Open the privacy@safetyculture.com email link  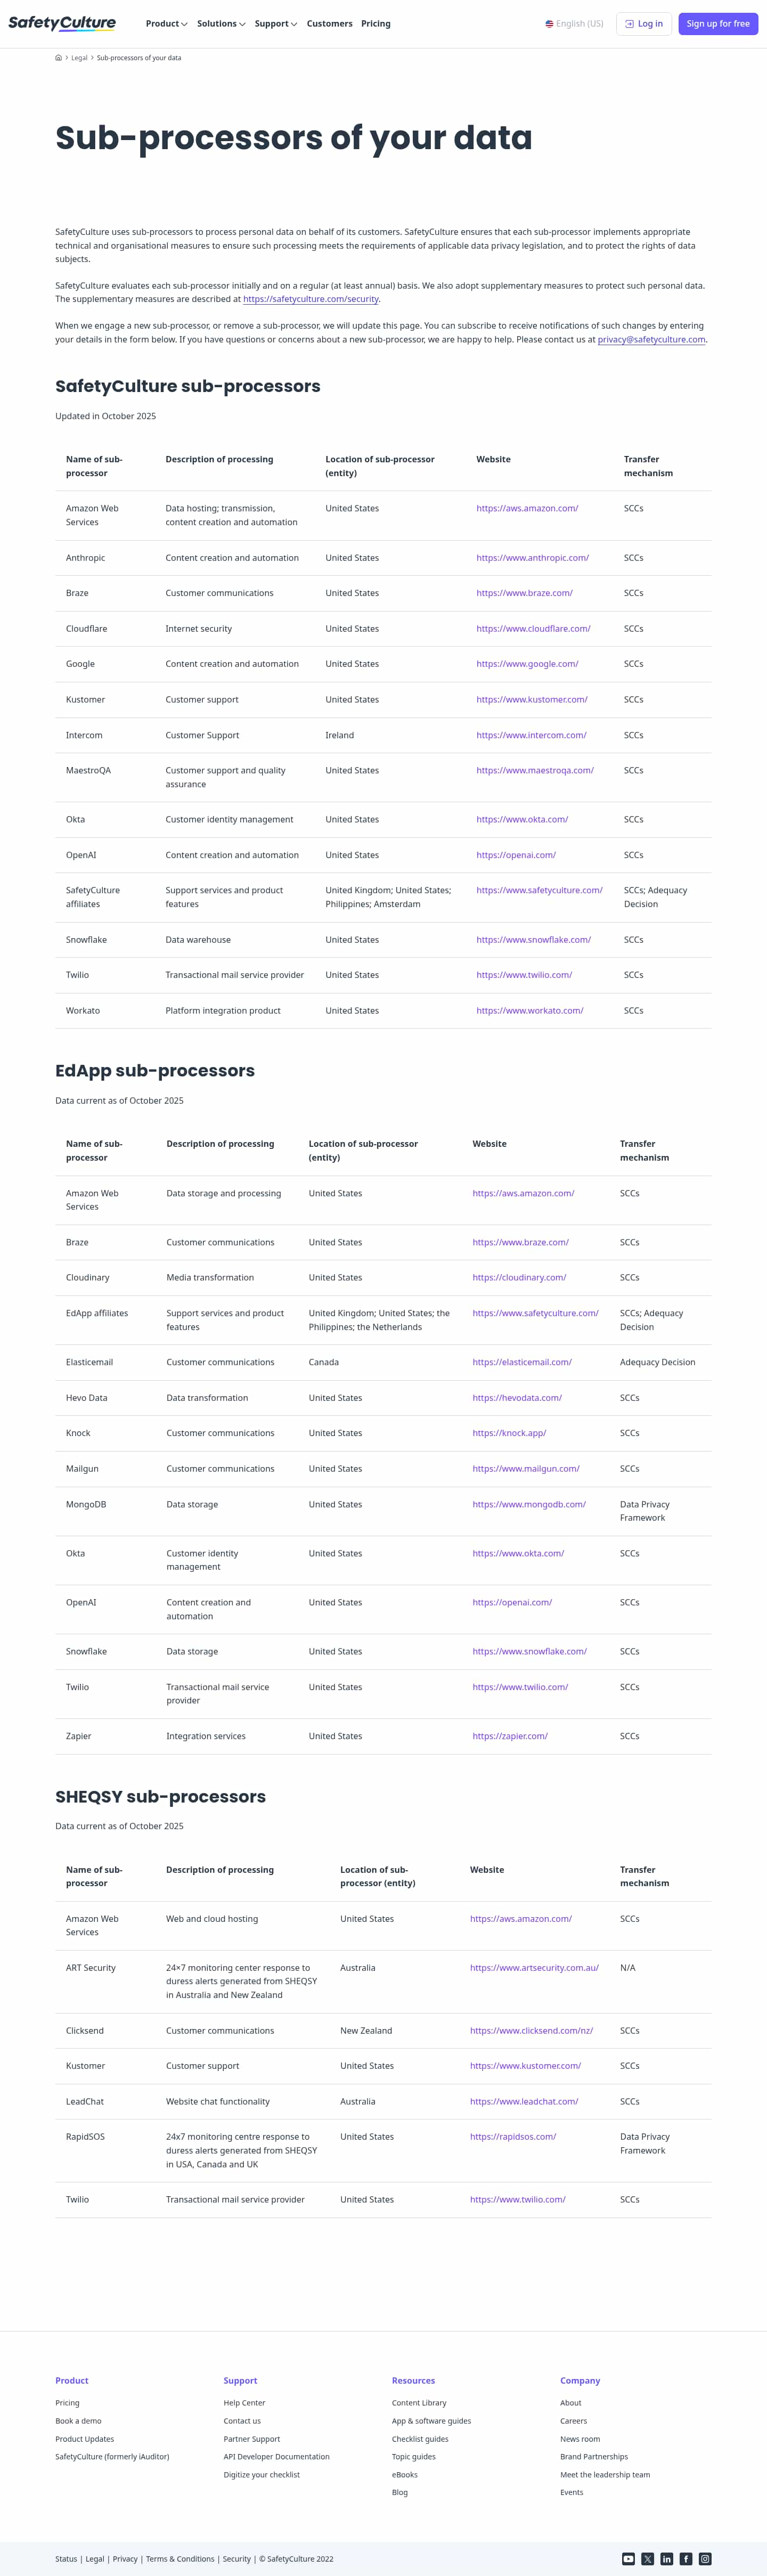tap(651, 340)
